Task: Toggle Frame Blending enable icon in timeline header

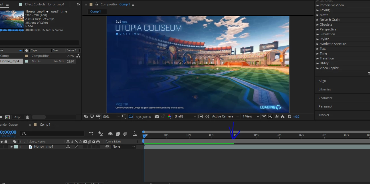Action: click(118, 133)
